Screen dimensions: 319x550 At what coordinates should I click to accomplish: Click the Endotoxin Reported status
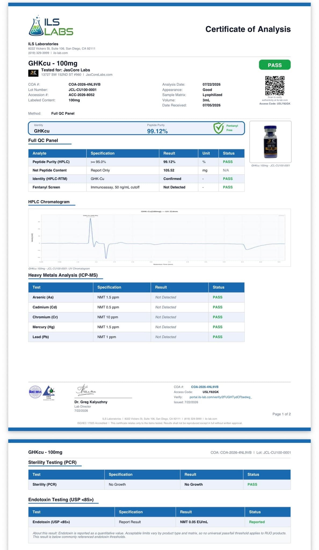click(257, 522)
